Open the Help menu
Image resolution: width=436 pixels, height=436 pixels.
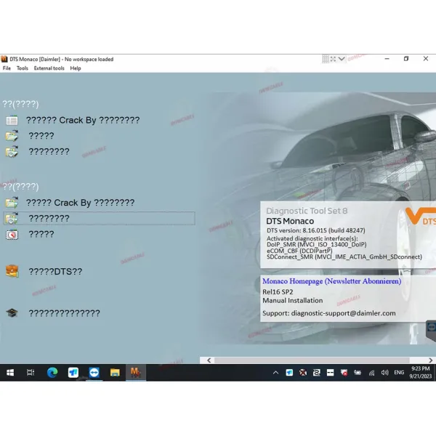click(x=76, y=68)
